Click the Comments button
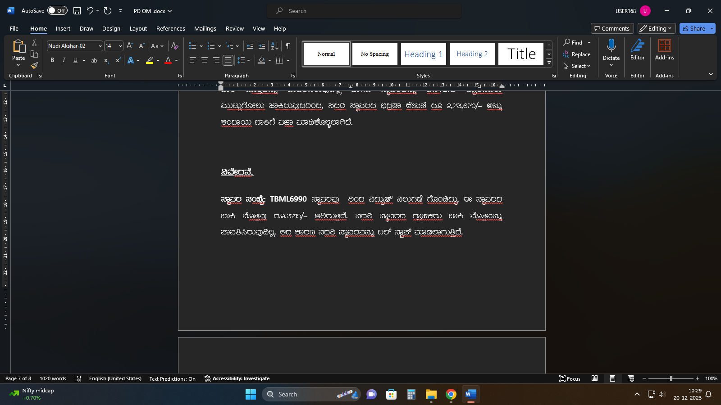Viewport: 721px width, 405px height. coord(612,28)
